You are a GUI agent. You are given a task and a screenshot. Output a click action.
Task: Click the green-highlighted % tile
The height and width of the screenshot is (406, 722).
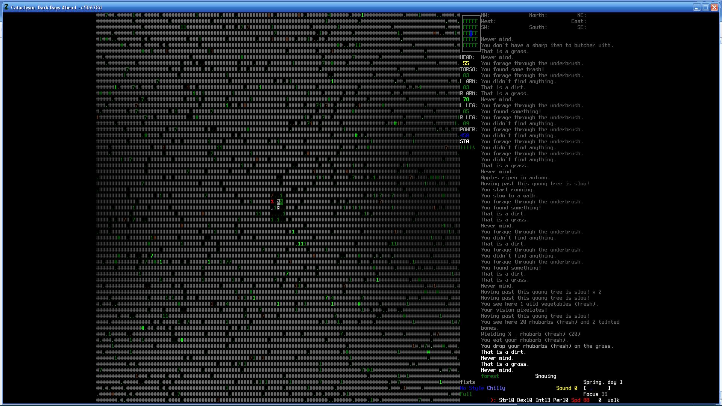[281, 202]
